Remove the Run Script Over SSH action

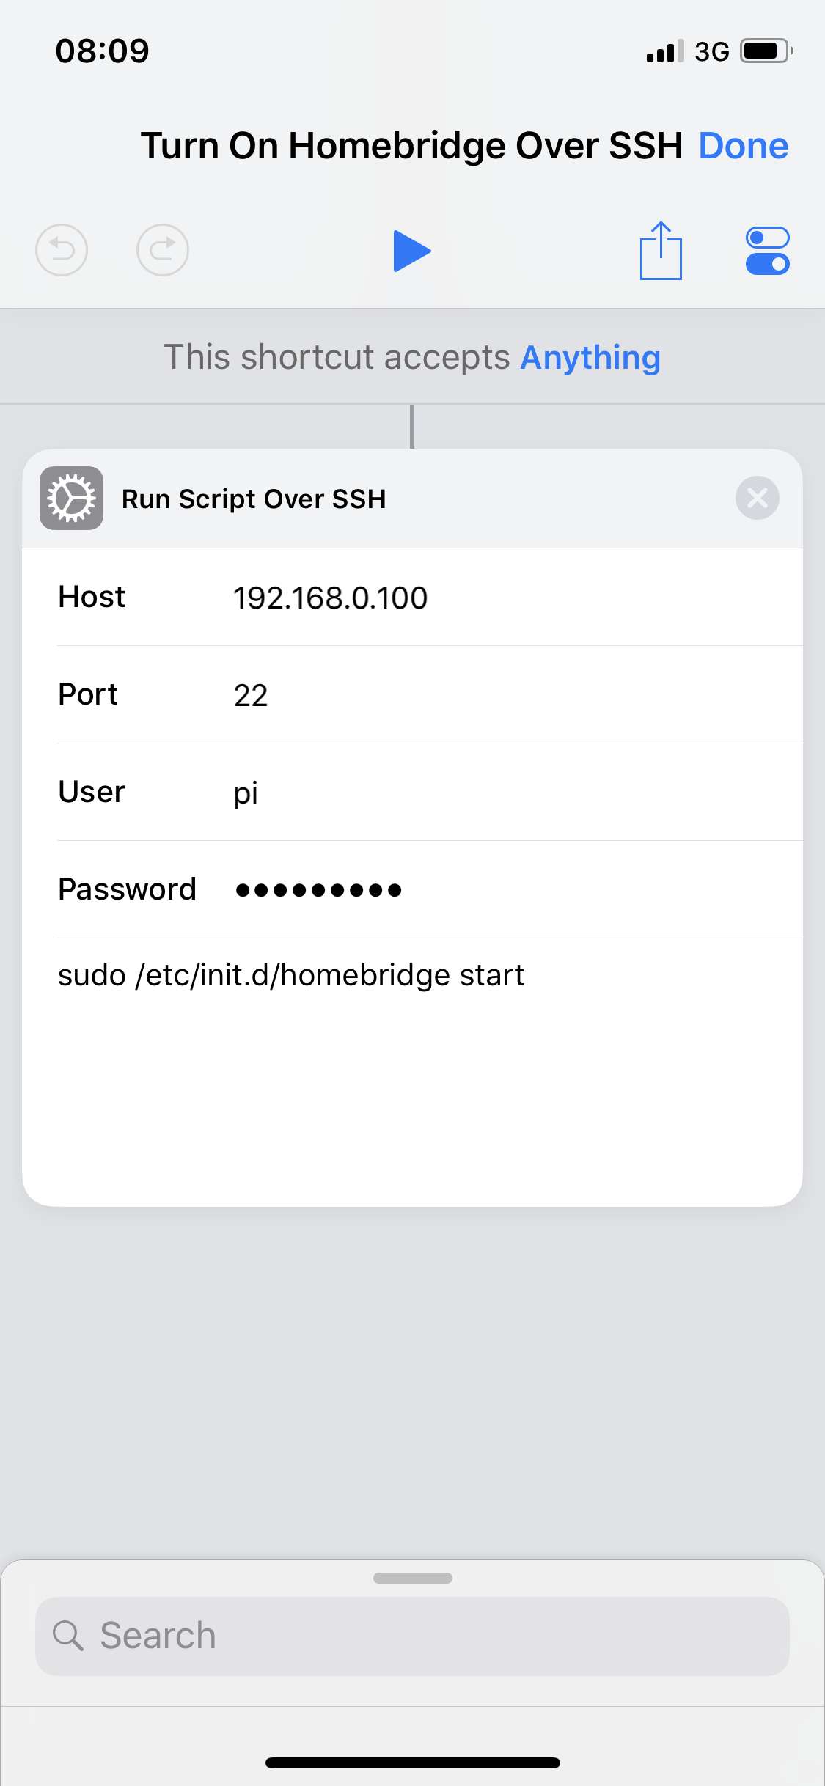point(757,499)
